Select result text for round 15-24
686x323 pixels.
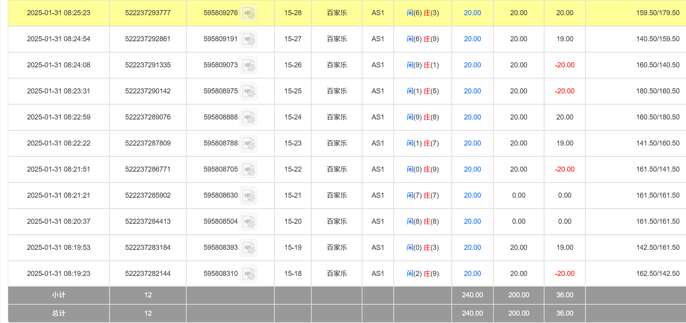[x=423, y=117]
